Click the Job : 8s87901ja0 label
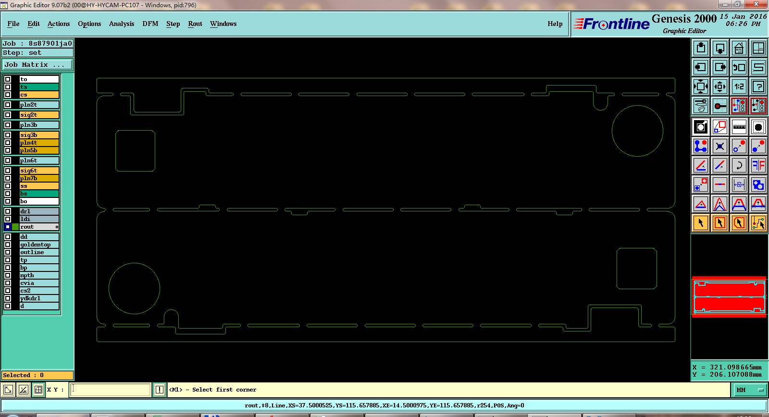The image size is (769, 417). [x=37, y=43]
